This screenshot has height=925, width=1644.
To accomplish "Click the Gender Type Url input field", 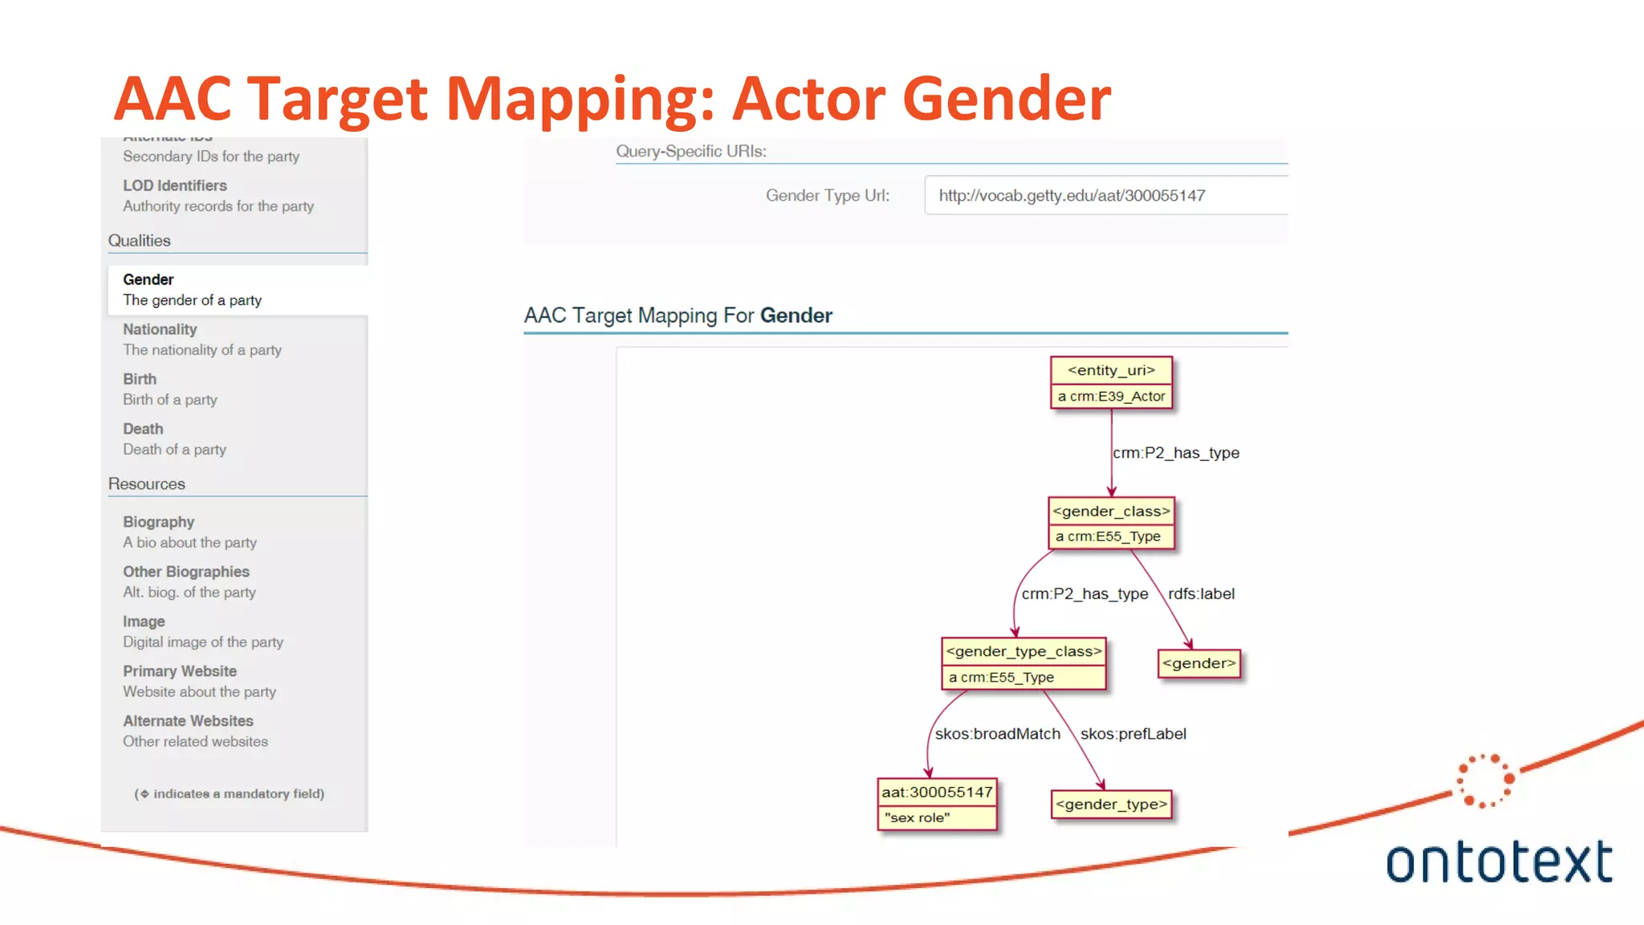I will pyautogui.click(x=1105, y=195).
